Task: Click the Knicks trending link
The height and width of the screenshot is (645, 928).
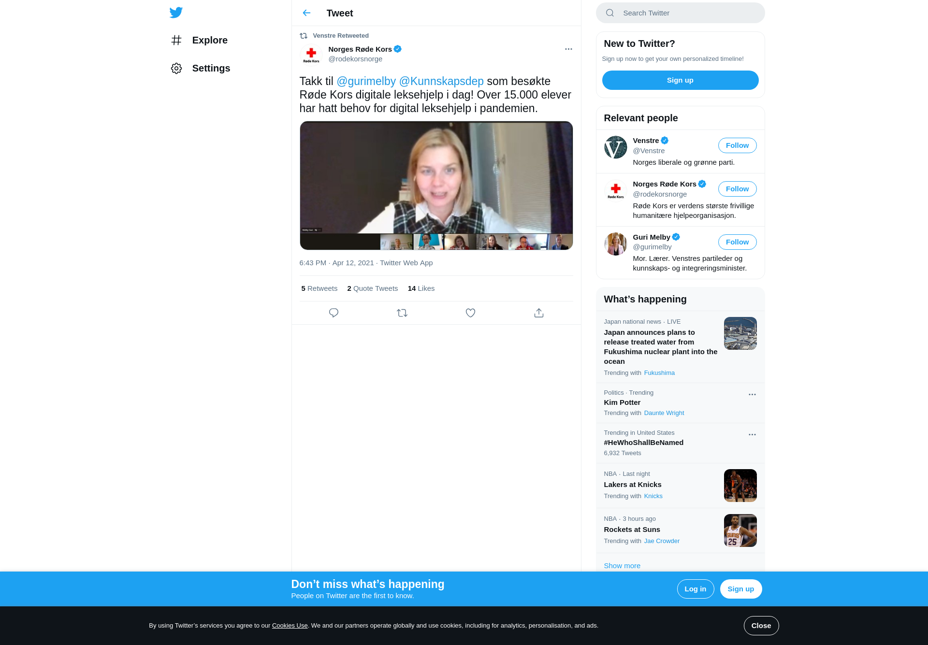Action: 653,496
